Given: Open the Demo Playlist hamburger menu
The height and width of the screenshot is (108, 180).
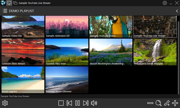Looking at the screenshot, I should 5,11.
